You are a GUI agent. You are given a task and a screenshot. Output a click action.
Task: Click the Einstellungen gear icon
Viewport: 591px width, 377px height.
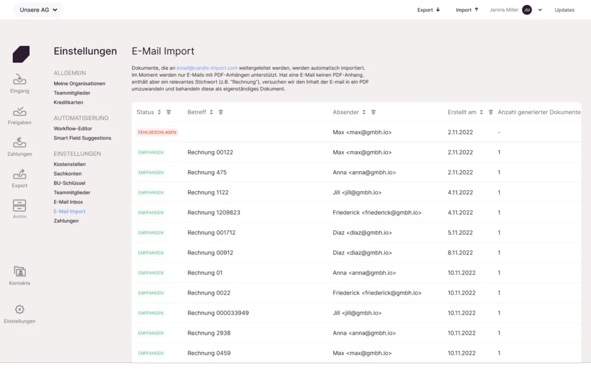(20, 310)
